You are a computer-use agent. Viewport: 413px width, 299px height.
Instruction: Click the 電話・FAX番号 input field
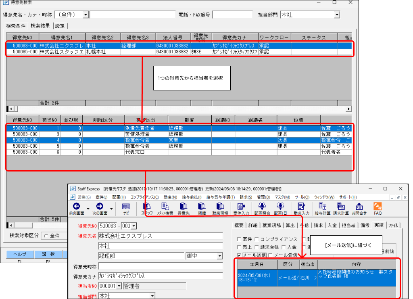[x=232, y=15]
